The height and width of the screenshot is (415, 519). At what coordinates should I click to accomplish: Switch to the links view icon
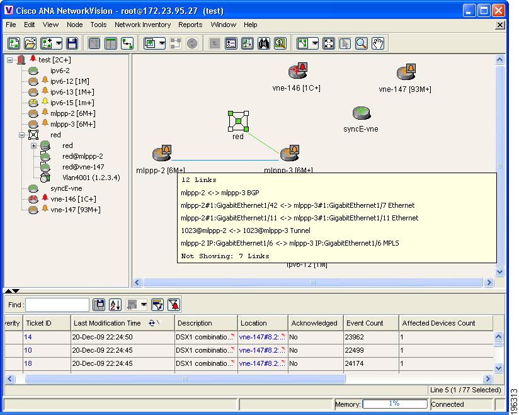click(127, 43)
